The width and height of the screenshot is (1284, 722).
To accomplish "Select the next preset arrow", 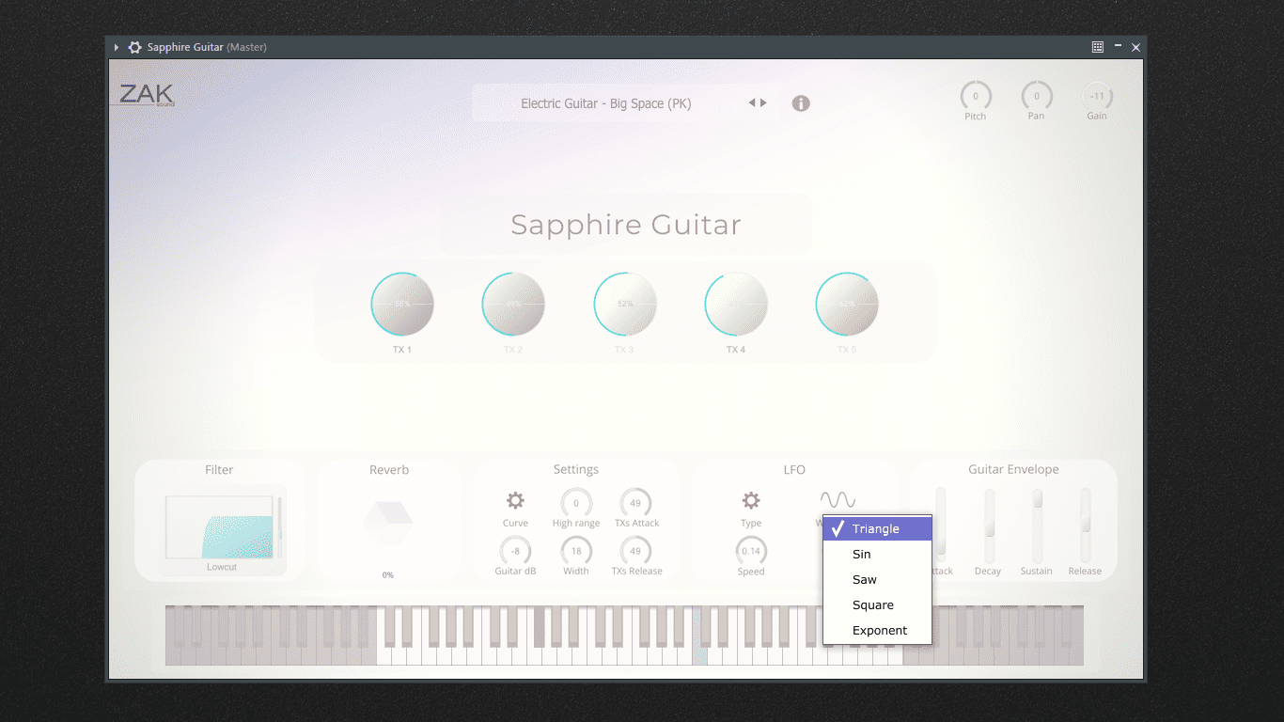I will [763, 103].
